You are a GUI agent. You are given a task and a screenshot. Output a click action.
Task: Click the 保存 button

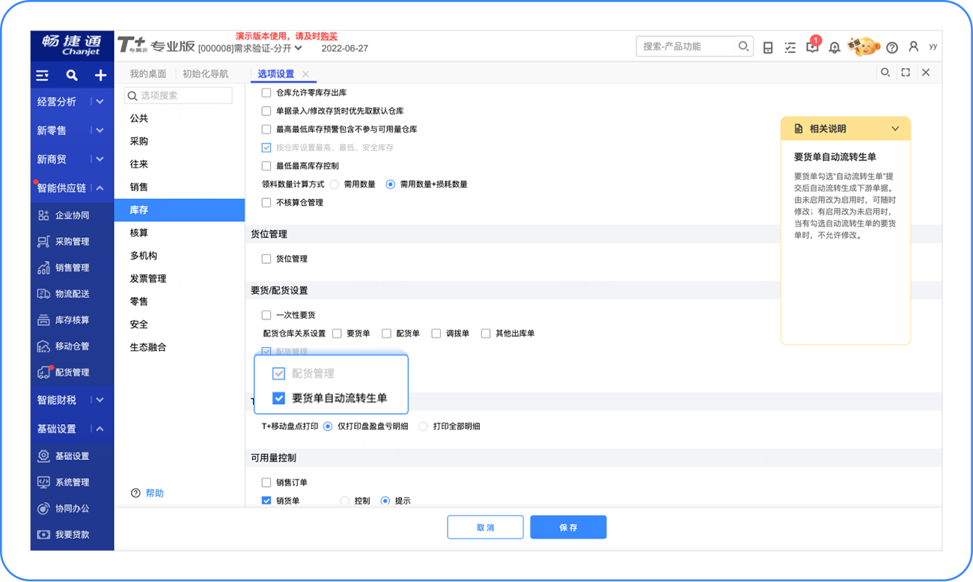tap(568, 527)
